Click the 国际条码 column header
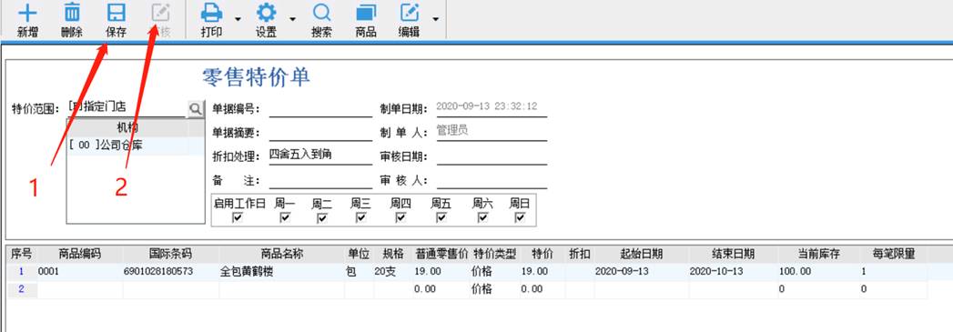The width and height of the screenshot is (953, 332). pyautogui.click(x=171, y=255)
